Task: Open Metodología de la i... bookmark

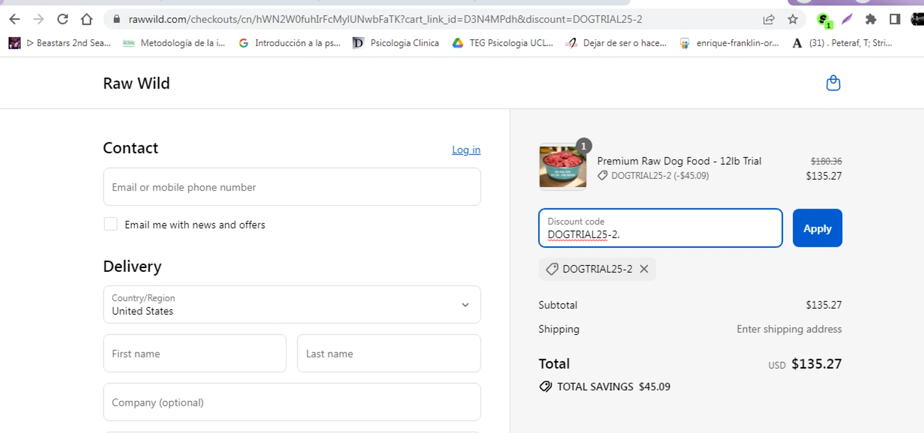Action: tap(174, 43)
